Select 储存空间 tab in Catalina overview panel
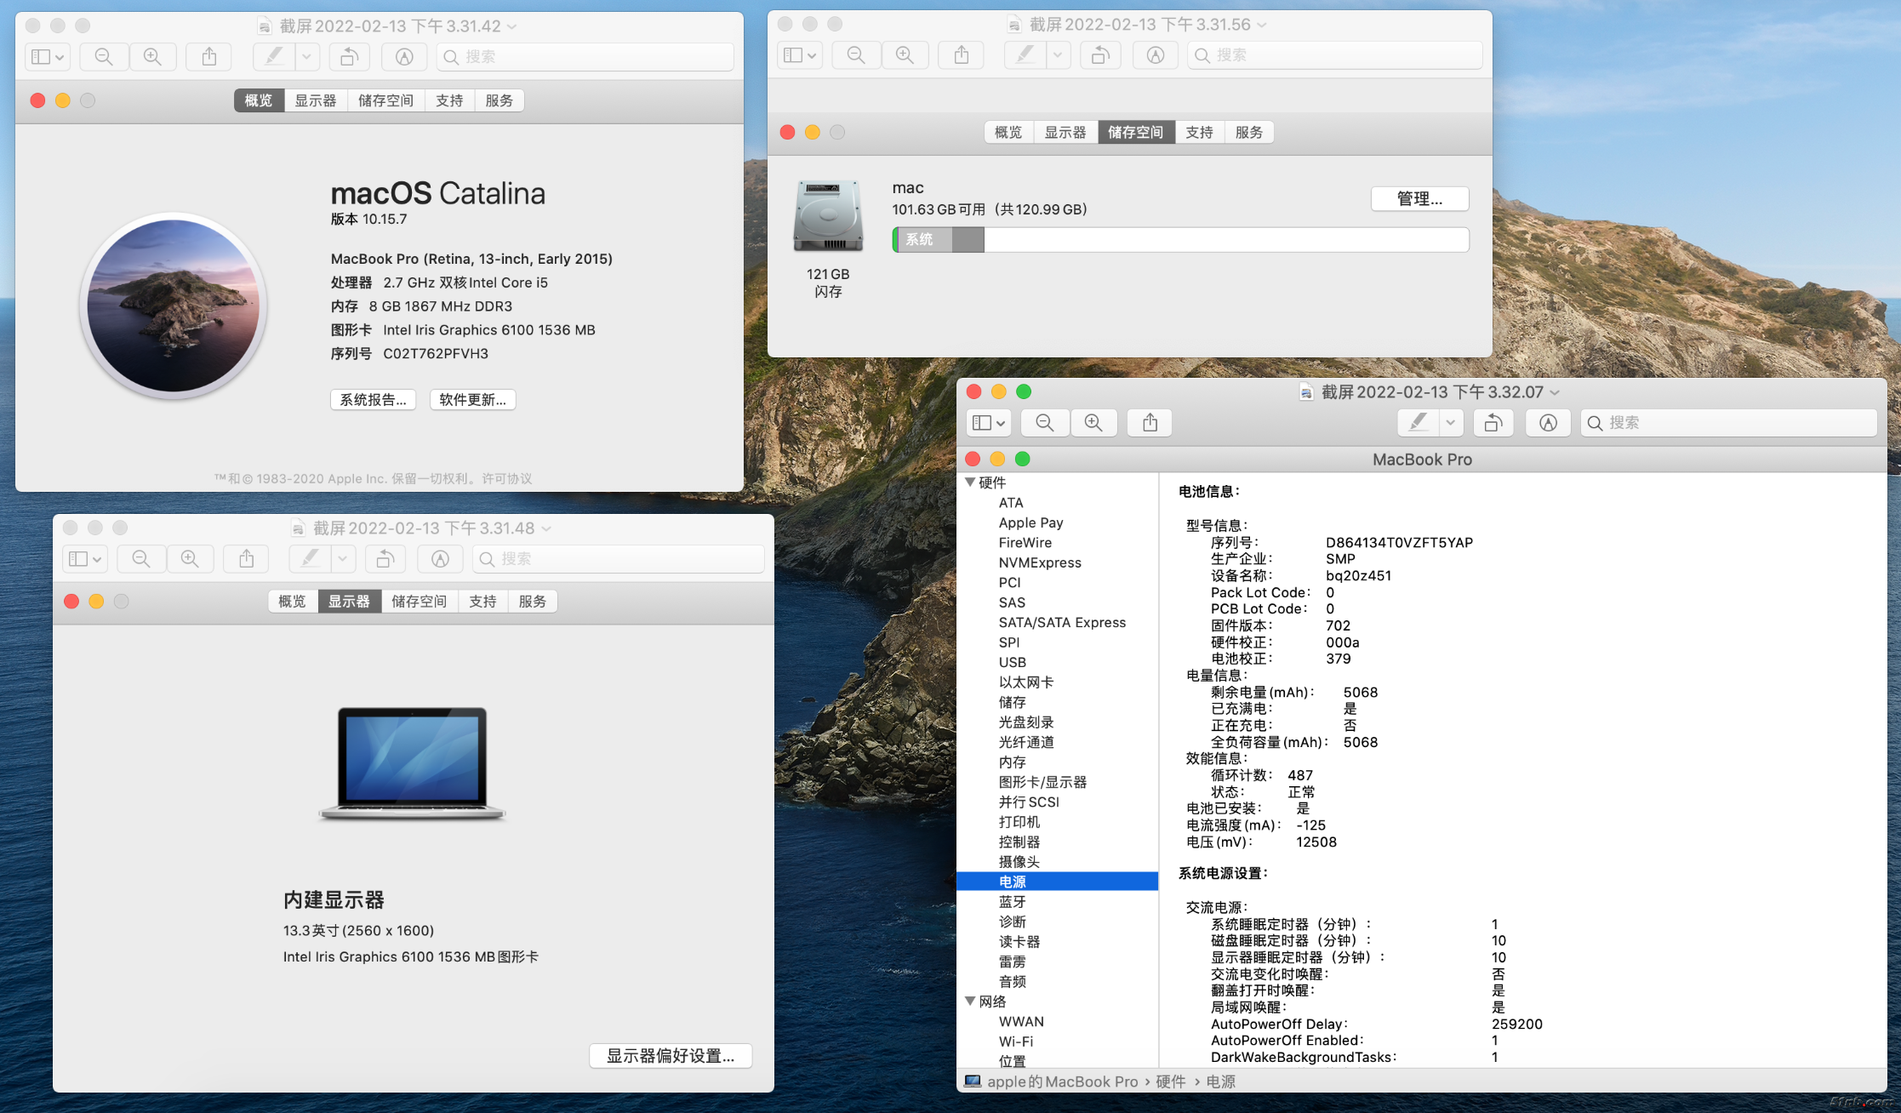This screenshot has height=1113, width=1901. 385,100
